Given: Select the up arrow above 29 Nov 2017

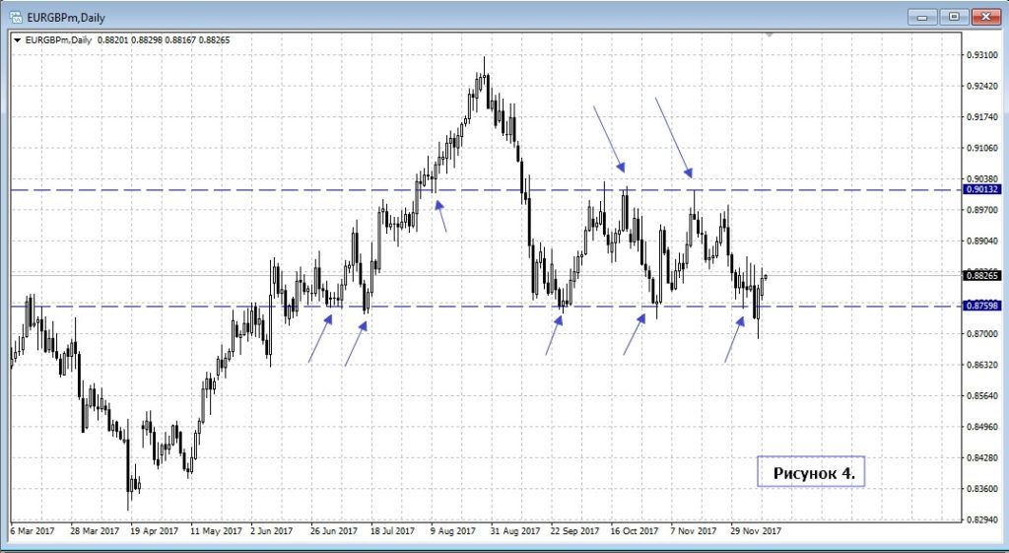Looking at the screenshot, I should tap(735, 339).
